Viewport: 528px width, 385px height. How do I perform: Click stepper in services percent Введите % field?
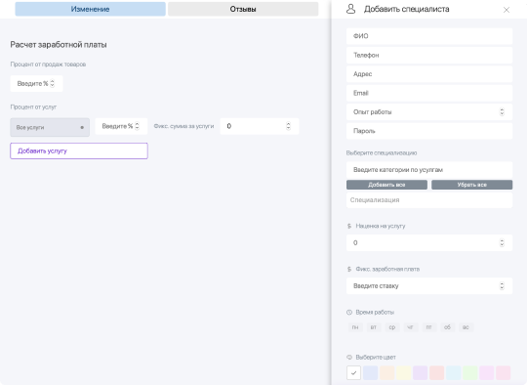coord(137,126)
